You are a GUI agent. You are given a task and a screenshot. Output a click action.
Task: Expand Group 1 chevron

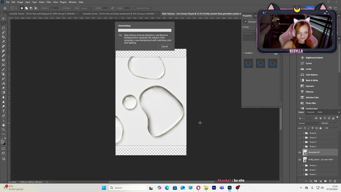click(303, 174)
